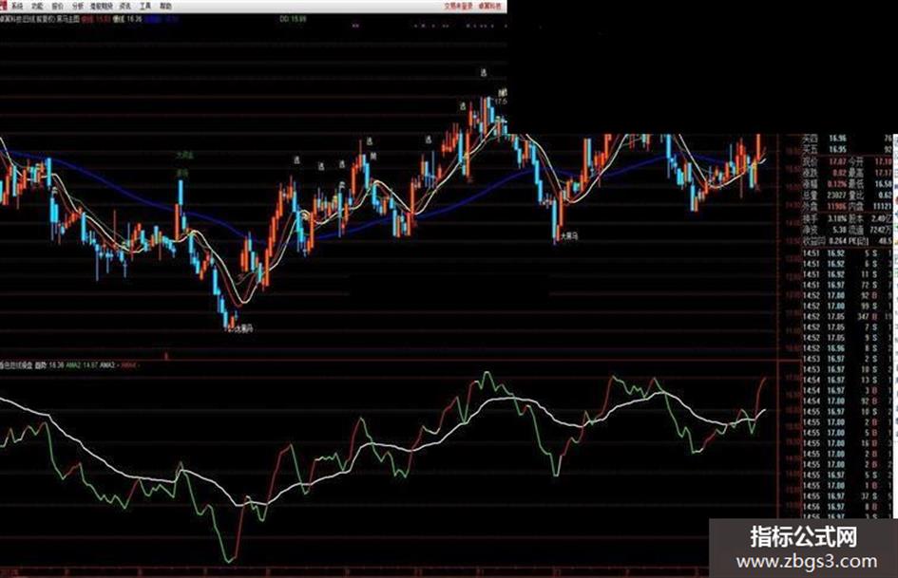This screenshot has width=898, height=578.
Task: Open the 分析 menu
Action: [x=78, y=6]
